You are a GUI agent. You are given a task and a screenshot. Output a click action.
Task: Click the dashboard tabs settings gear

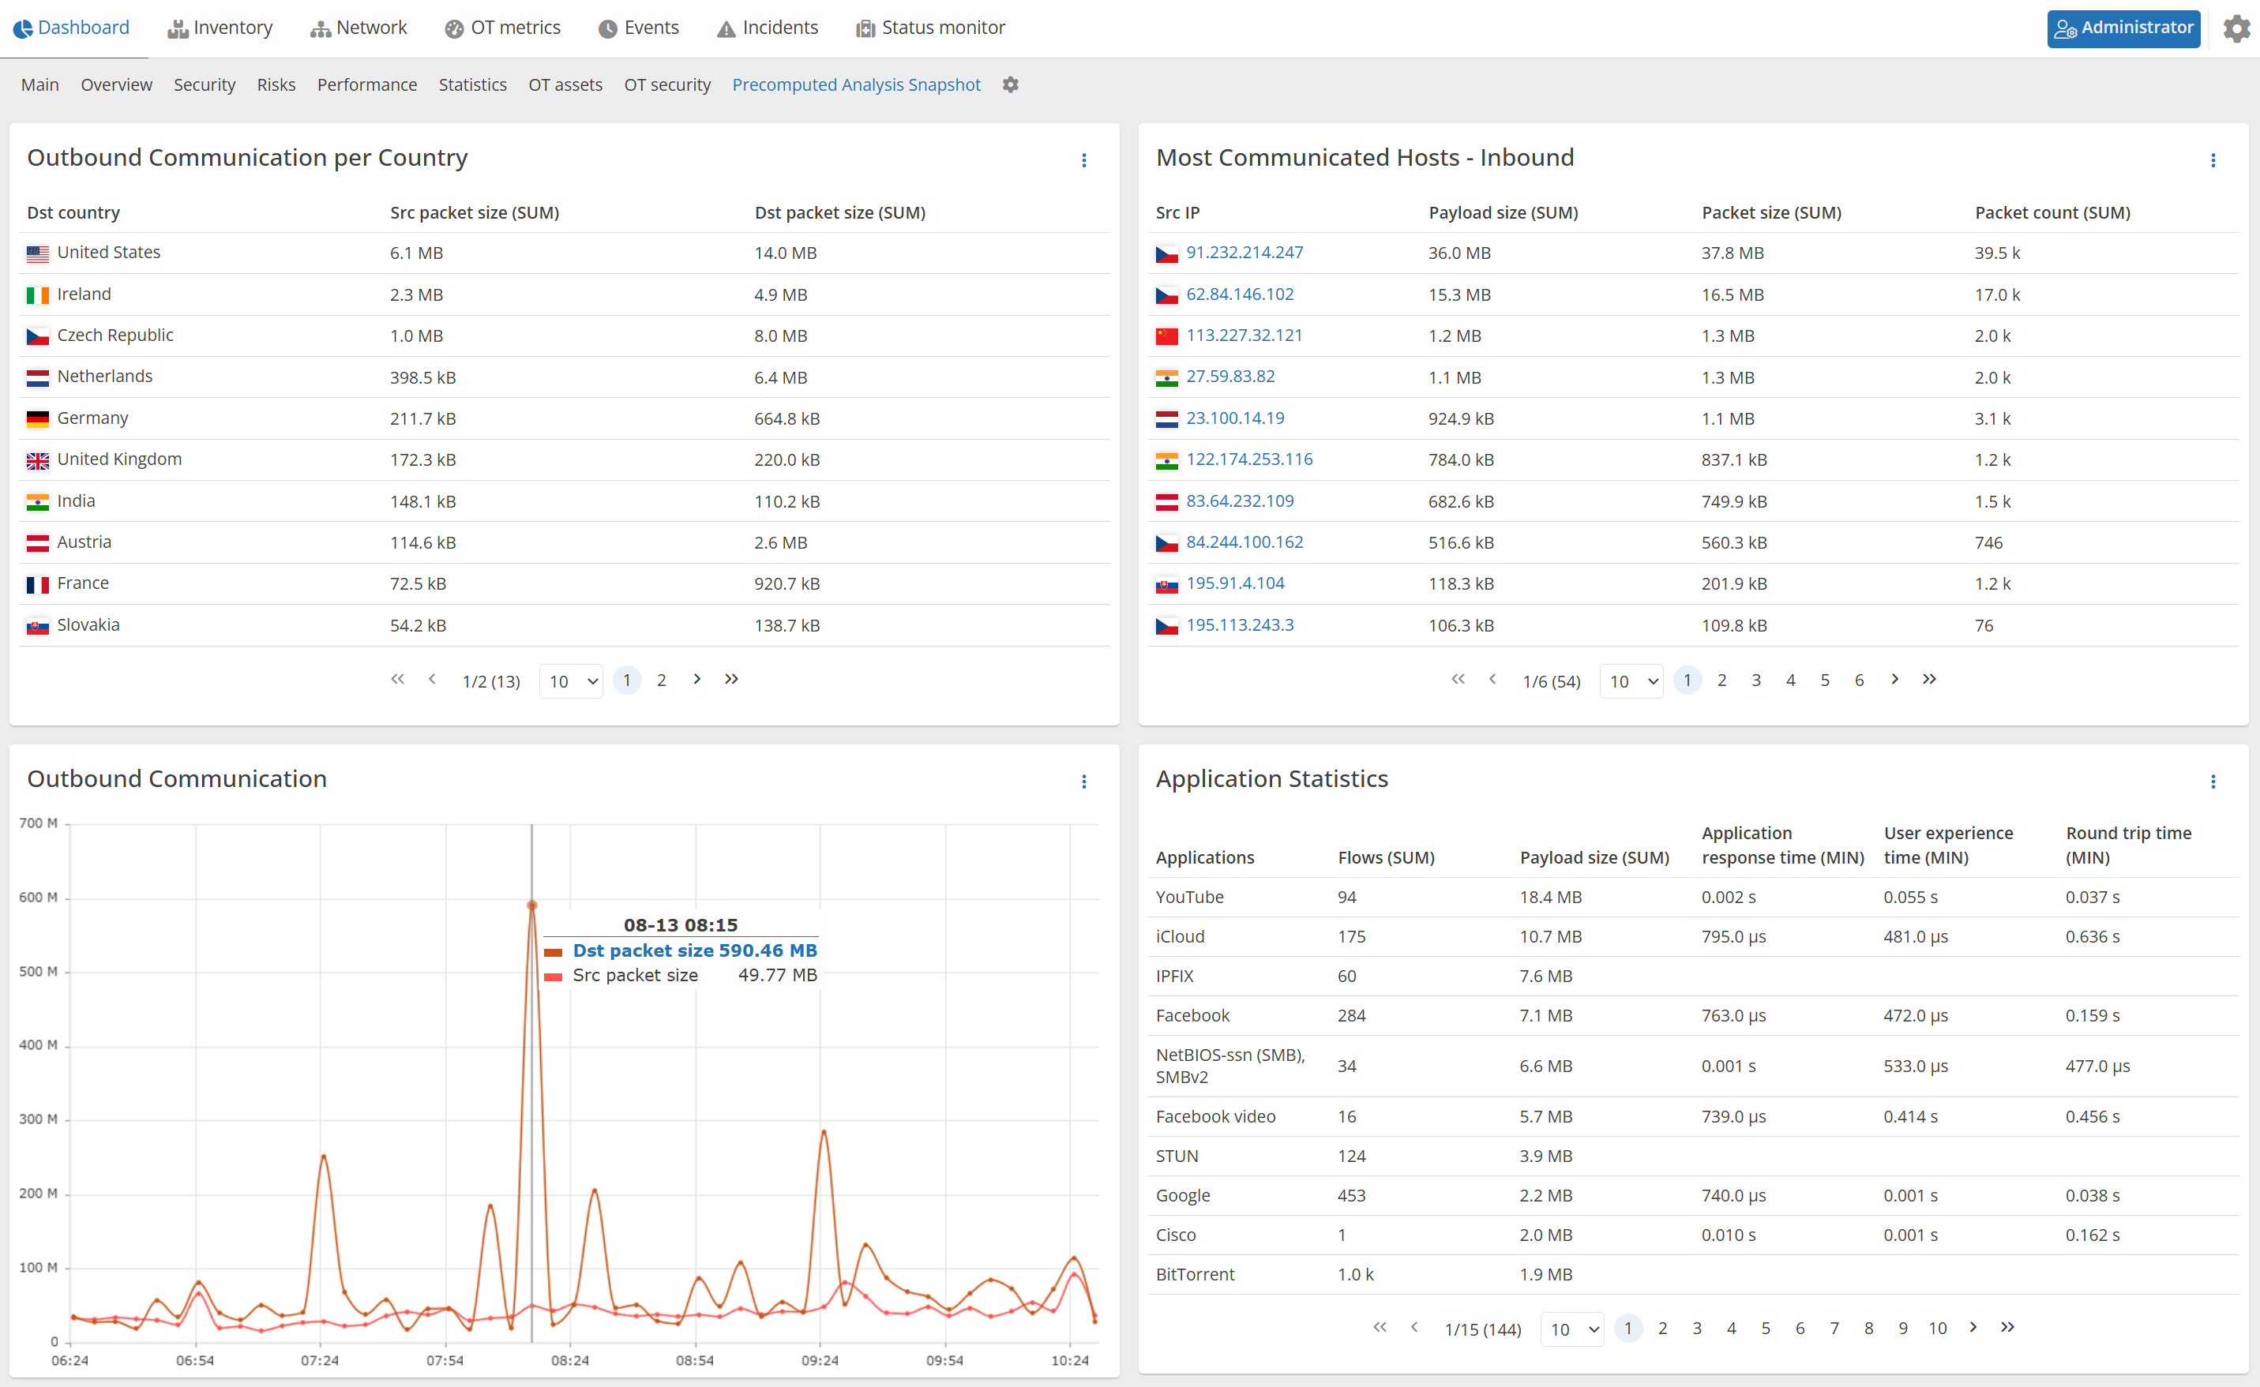click(x=1010, y=84)
